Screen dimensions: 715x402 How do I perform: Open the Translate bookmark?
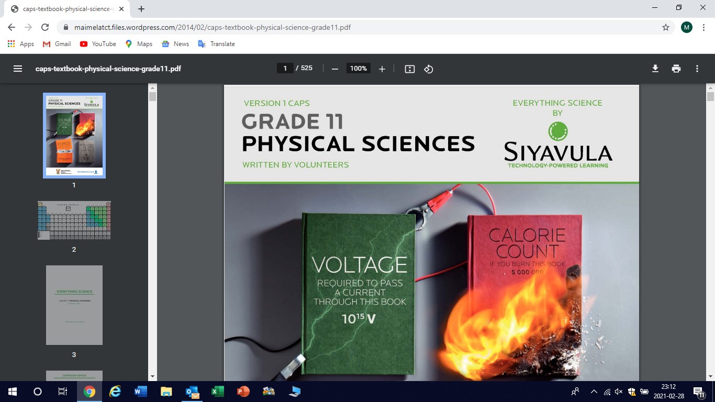(x=216, y=44)
